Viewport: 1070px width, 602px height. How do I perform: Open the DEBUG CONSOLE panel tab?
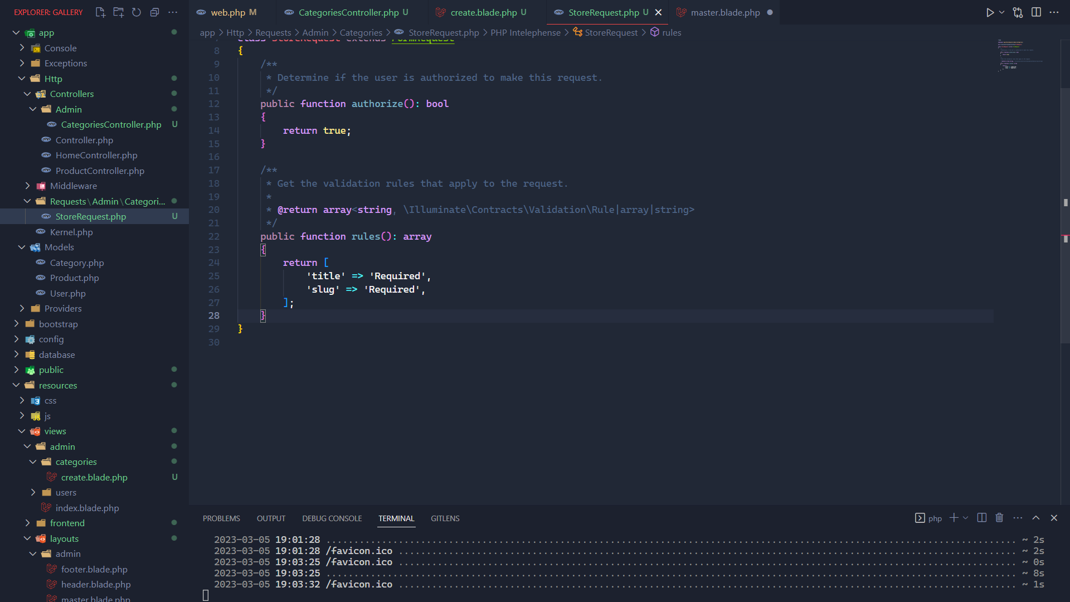coord(332,518)
